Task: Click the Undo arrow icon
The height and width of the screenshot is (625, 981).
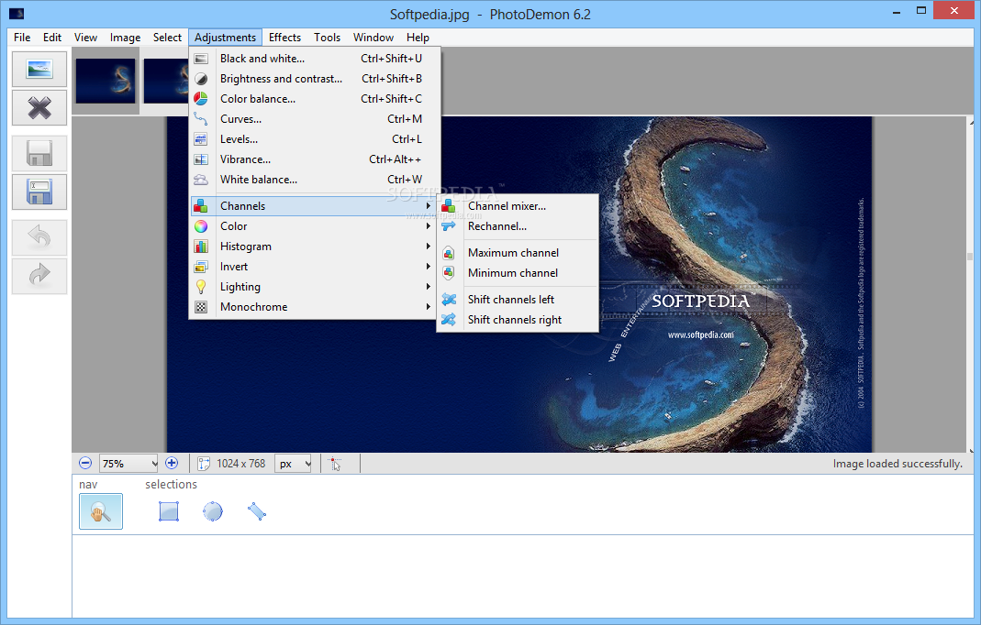Action: [x=39, y=237]
